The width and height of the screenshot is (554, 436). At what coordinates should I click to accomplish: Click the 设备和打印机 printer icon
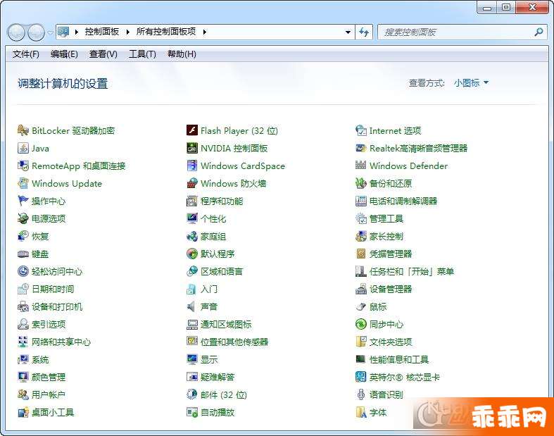click(23, 306)
